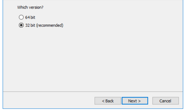Choose the 64 bit version circle

[21, 17]
